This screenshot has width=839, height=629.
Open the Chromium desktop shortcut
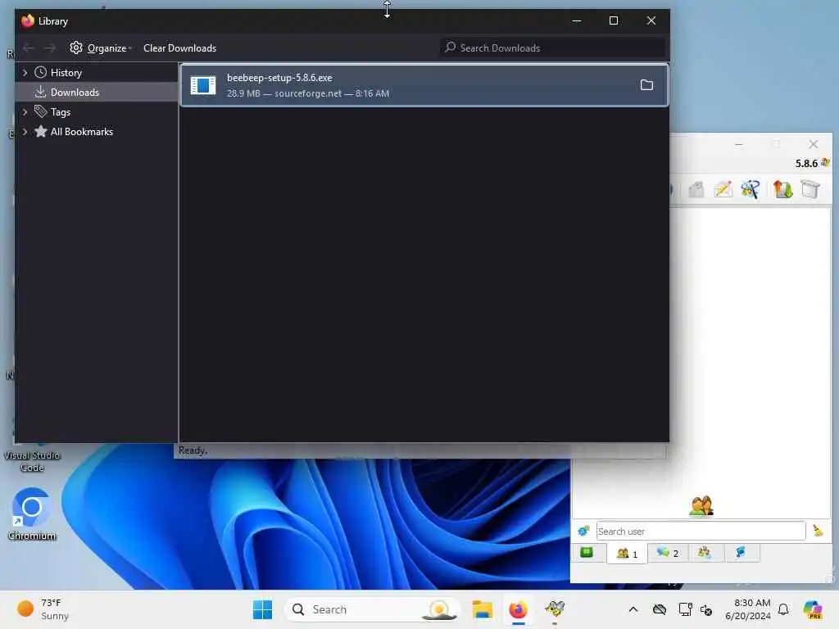point(32,514)
